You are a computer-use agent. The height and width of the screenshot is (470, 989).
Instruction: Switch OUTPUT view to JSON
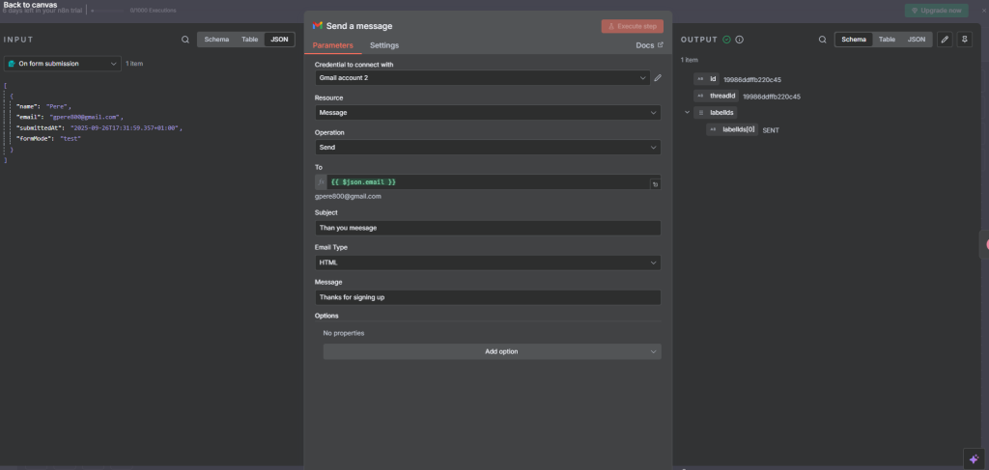click(x=917, y=40)
